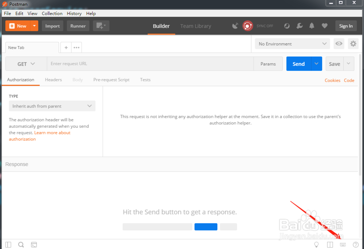364x249 pixels.
Task: Open the Edit menu
Action: pyautogui.click(x=19, y=13)
